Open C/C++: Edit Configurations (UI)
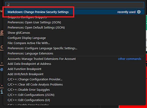Viewport: 147px width, 108px height. [75, 100]
